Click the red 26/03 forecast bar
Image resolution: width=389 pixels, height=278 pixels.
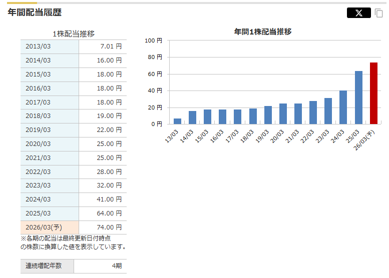(373, 93)
